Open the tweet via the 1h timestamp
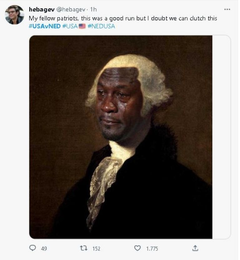Screen dimensions: 240x260 [93, 10]
